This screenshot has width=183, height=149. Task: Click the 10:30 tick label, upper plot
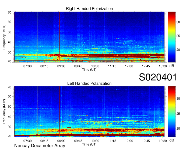click(95, 66)
